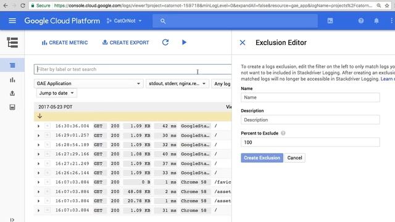Open the notifications bell
Viewport: 395px width, 222px height.
point(376,21)
